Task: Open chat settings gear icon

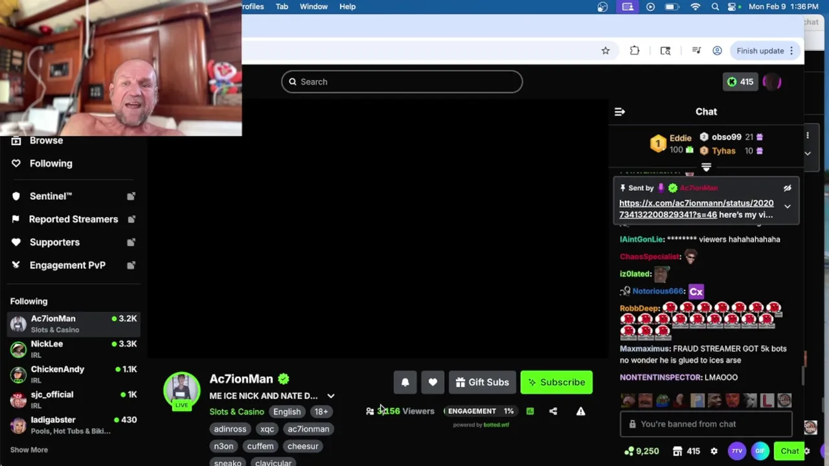Action: 714,451
